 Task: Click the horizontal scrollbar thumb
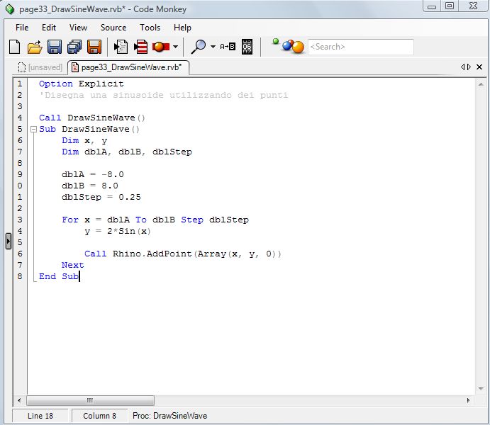pyautogui.click(x=90, y=400)
